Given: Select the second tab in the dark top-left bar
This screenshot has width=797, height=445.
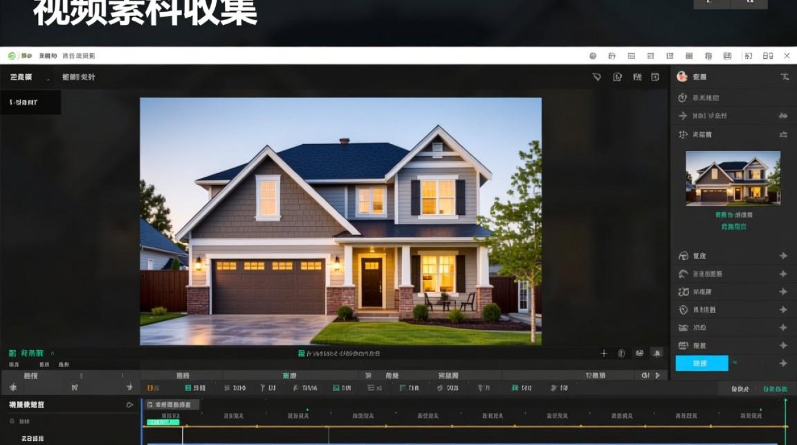Looking at the screenshot, I should 78,77.
